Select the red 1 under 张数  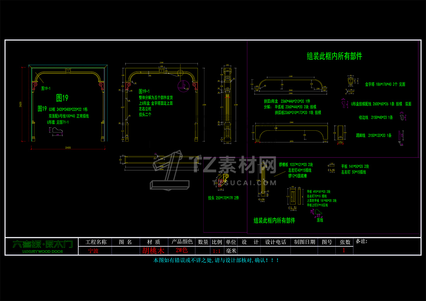pyautogui.click(x=344, y=250)
